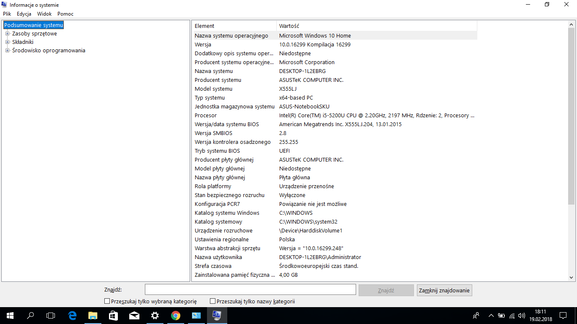Image resolution: width=577 pixels, height=324 pixels.
Task: Select Wersja SMBIOS row
Action: 335,133
